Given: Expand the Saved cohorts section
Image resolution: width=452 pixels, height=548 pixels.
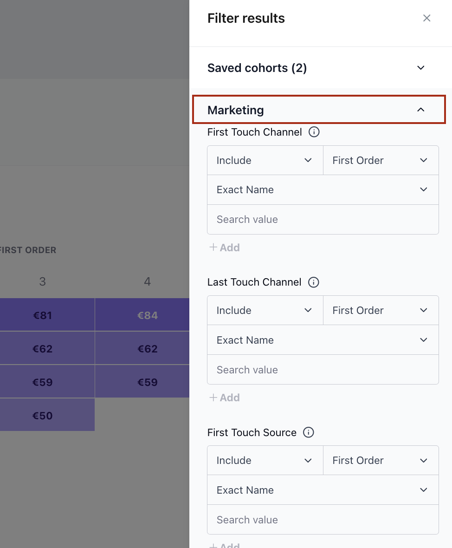Looking at the screenshot, I should (x=420, y=68).
